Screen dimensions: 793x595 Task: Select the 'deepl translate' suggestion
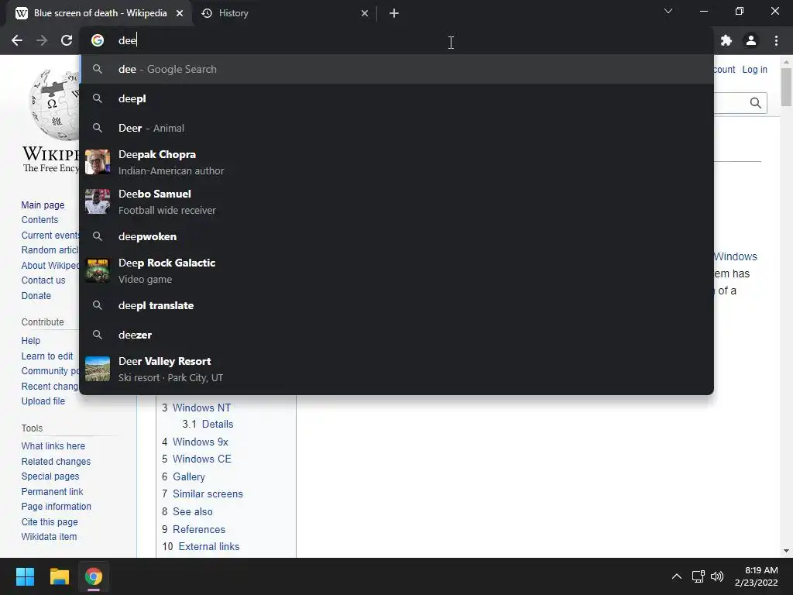396,305
